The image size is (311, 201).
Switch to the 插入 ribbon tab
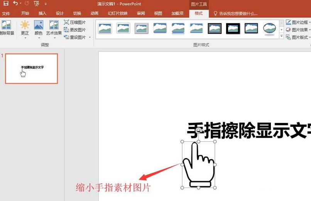point(42,13)
